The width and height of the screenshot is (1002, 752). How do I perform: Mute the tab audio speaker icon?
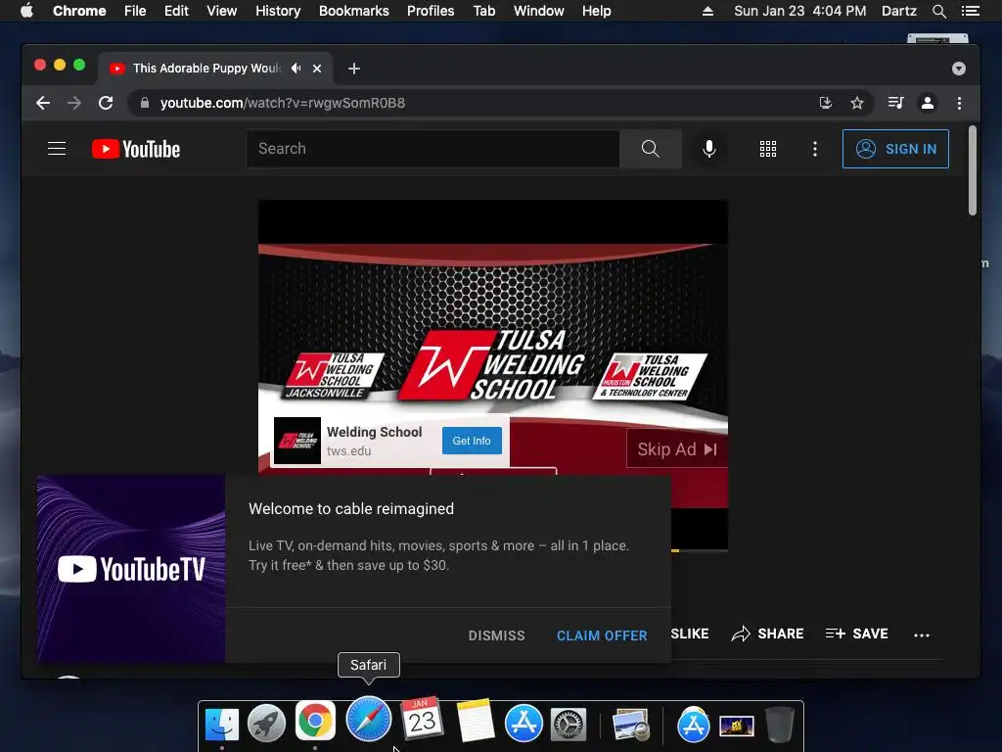(x=296, y=68)
